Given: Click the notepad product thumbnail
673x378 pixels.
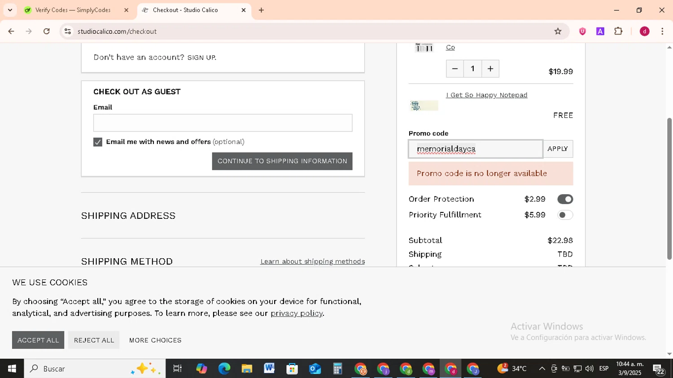Looking at the screenshot, I should [424, 106].
